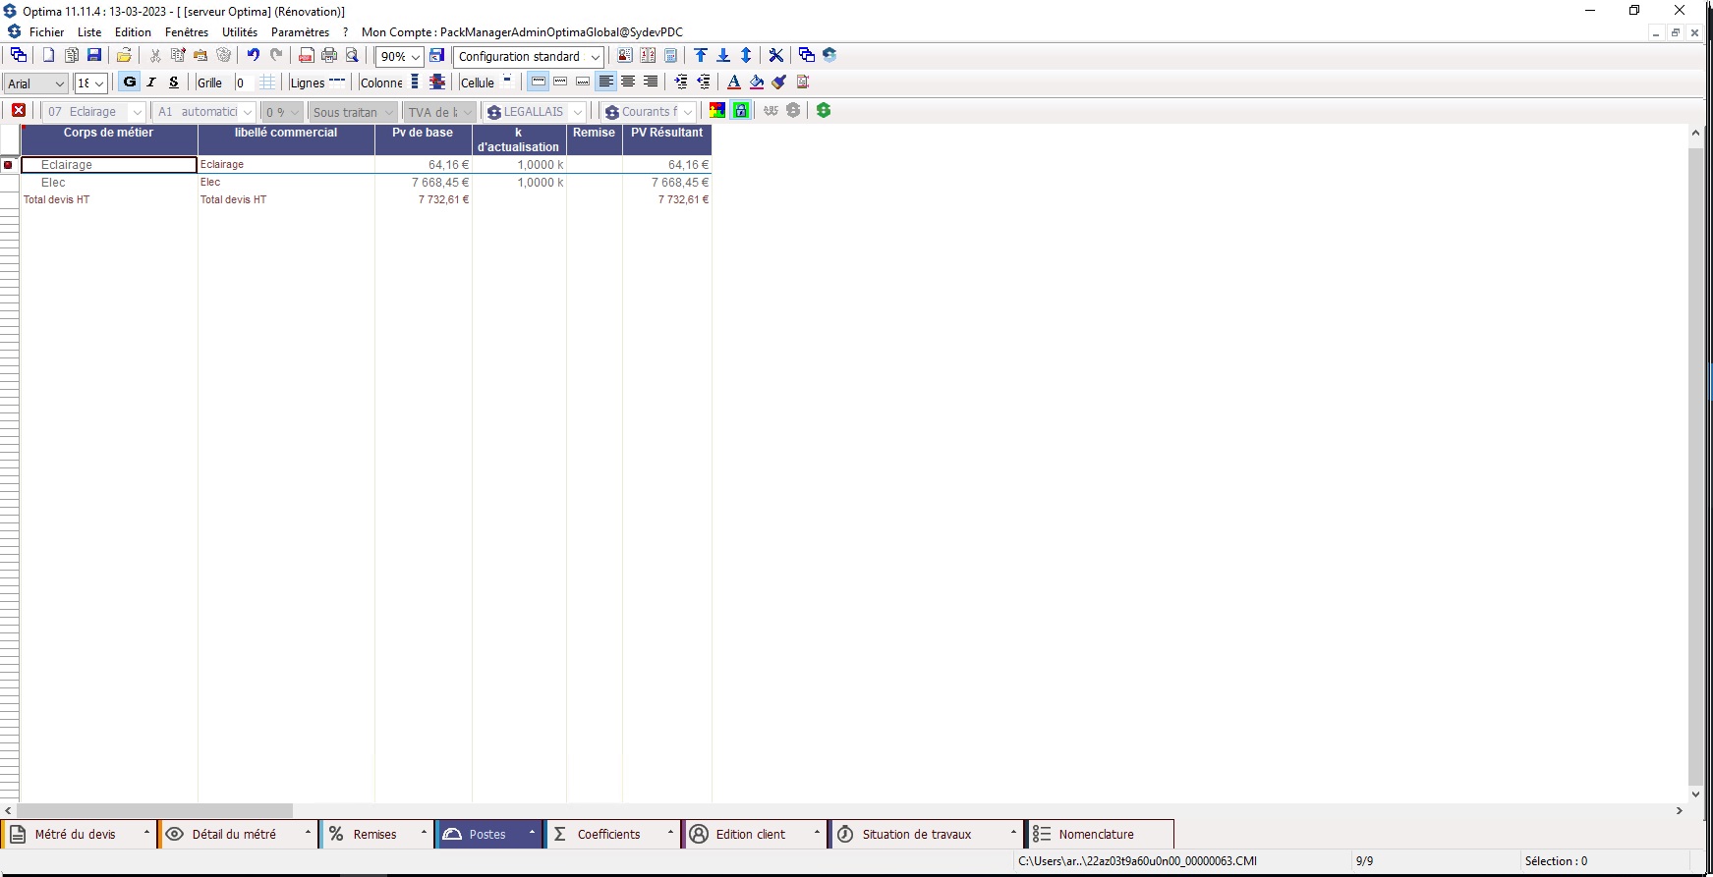Open the Sous traitan dropdown
Viewport: 1713px width, 877px height.
(389, 112)
